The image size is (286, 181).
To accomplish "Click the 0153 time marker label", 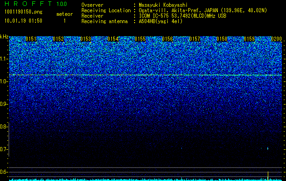I will (x=85, y=39).
